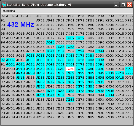The image size is (134, 126).
Task: Click locator JN00
Action: click(x=10, y=113)
